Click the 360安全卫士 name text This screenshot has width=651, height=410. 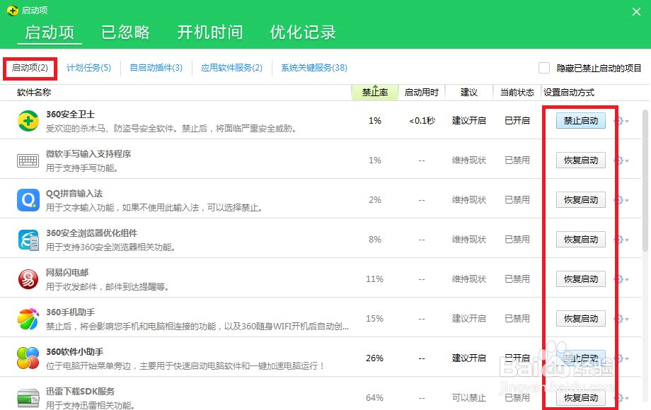tap(70, 115)
